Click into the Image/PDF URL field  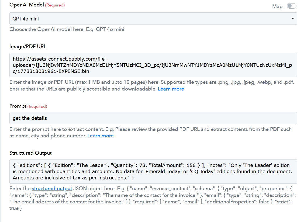pyautogui.click(x=153, y=65)
